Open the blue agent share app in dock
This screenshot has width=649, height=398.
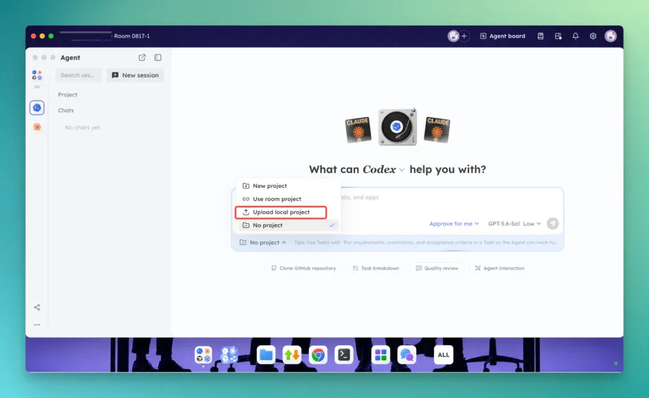(229, 355)
